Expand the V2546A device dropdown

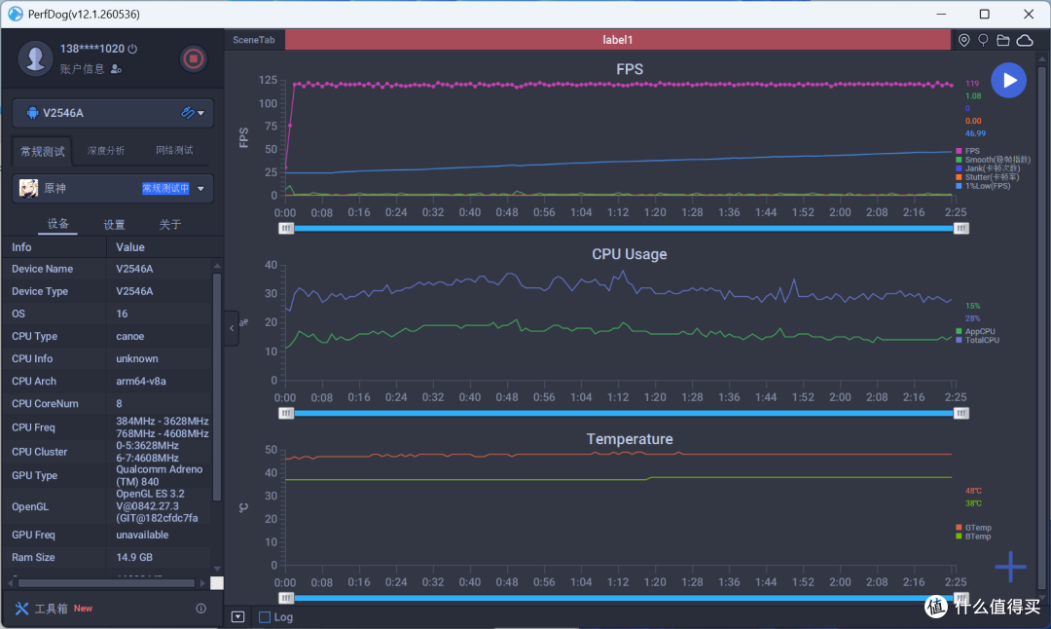(200, 113)
